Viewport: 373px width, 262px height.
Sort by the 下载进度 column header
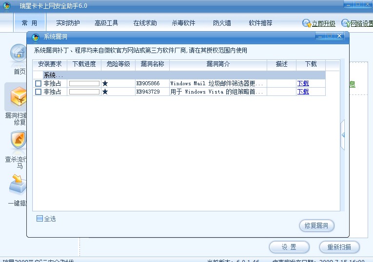84,64
